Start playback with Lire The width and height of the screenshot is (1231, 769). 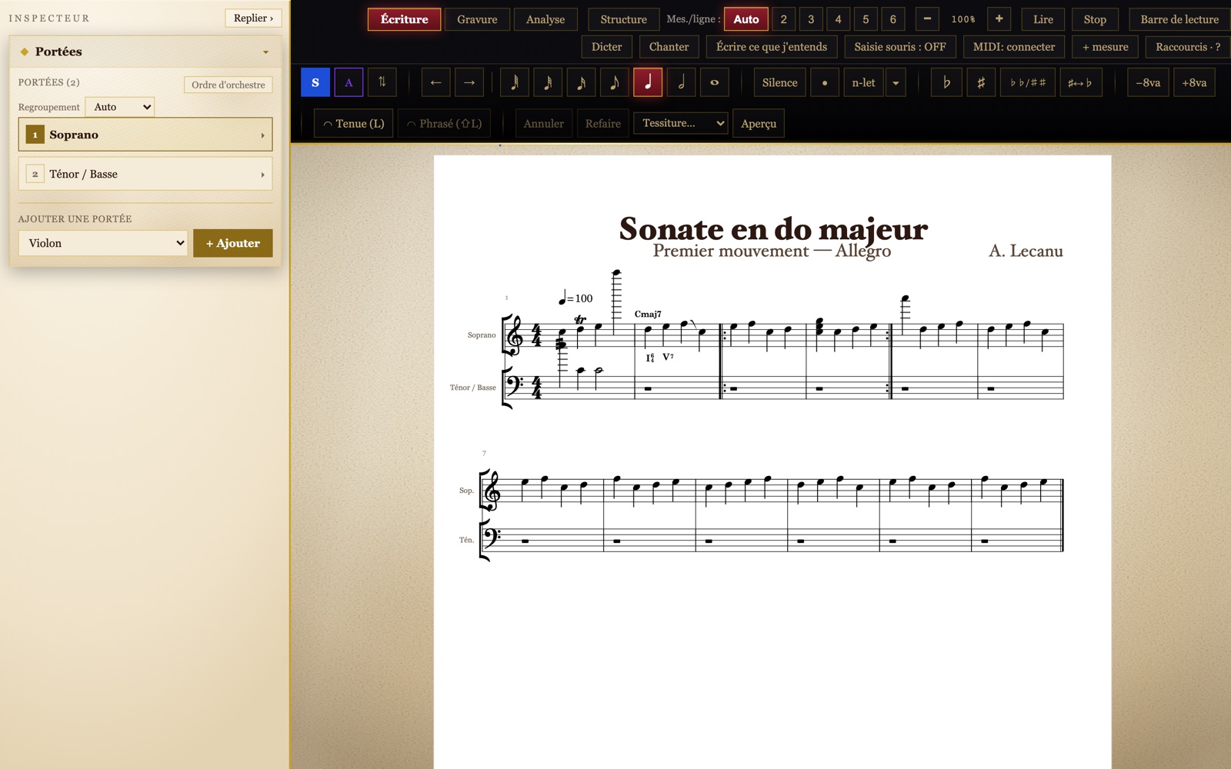pos(1043,19)
